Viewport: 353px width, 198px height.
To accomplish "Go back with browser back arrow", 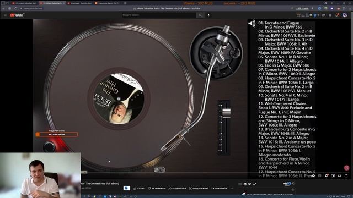I will coord(3,8).
